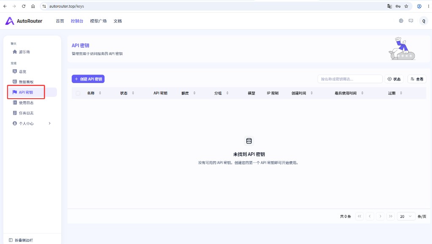Click the translate page icon in address bar
This screenshot has width=432, height=244.
tap(389, 6)
